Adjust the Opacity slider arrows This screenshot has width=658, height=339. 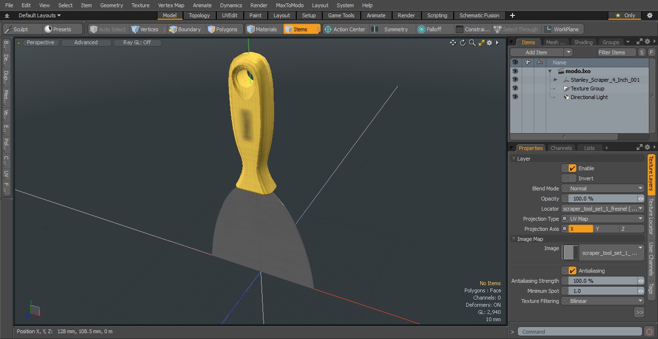[x=641, y=199]
